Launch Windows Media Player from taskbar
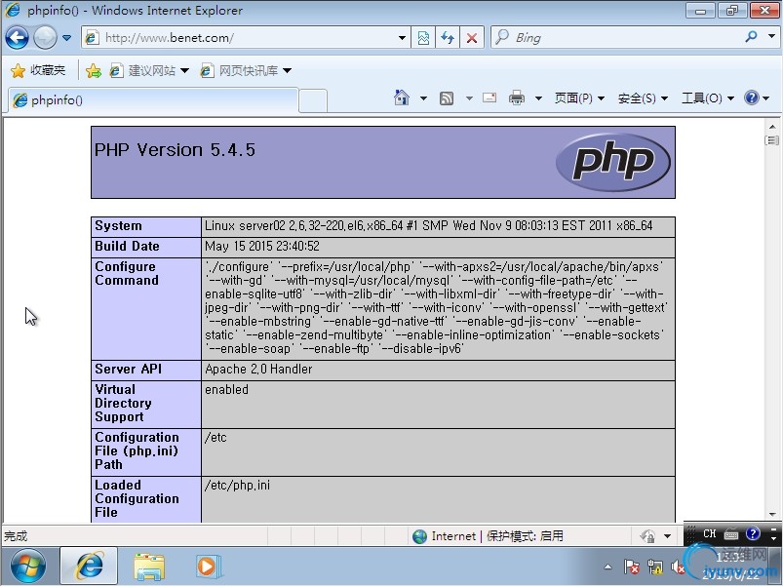 point(208,567)
